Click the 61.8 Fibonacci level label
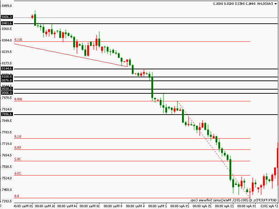This screenshot has height=209, width=279. [18, 137]
